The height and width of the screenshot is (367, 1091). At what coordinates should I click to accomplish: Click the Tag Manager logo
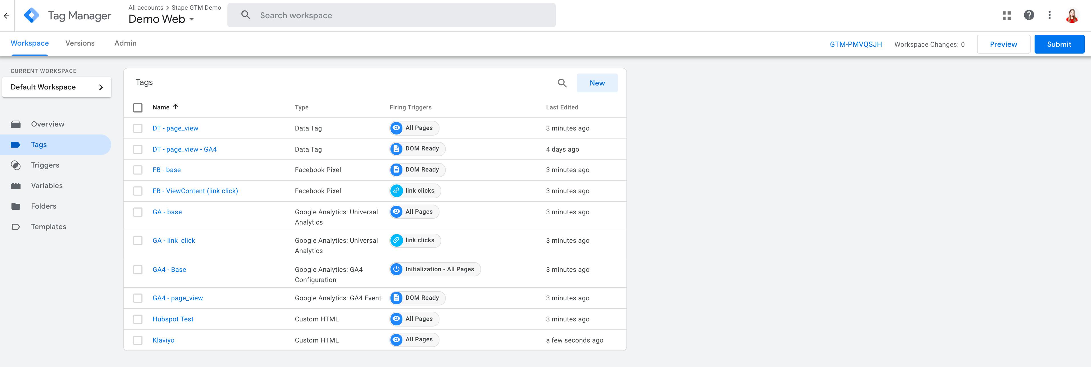tap(32, 16)
